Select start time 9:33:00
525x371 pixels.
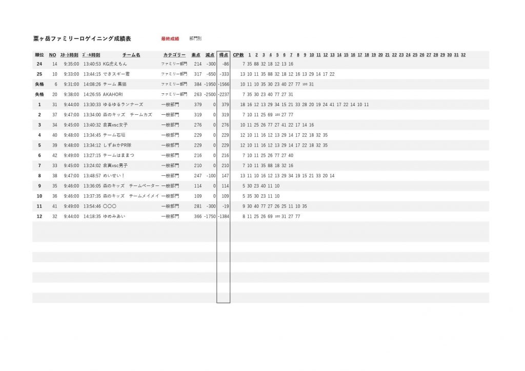pos(71,74)
